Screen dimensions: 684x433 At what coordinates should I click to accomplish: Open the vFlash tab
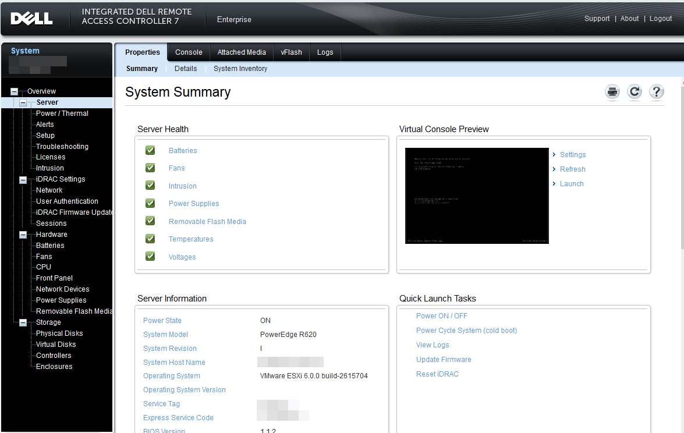pyautogui.click(x=292, y=52)
